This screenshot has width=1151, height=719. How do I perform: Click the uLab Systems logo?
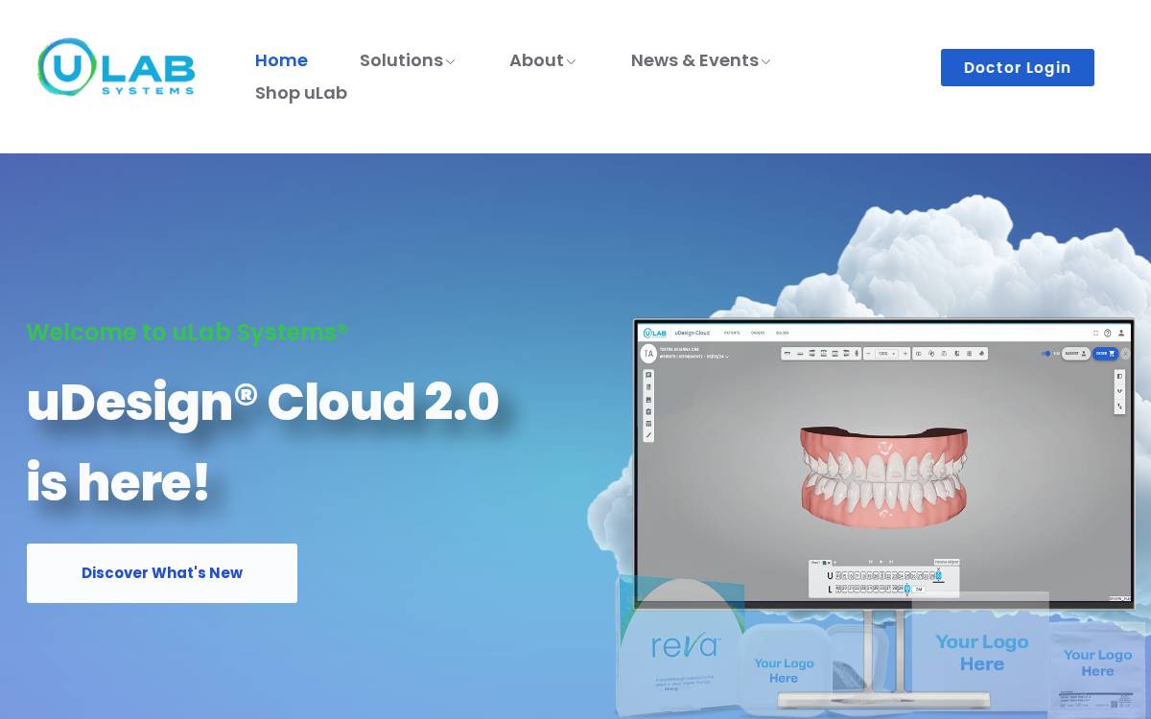point(116,67)
